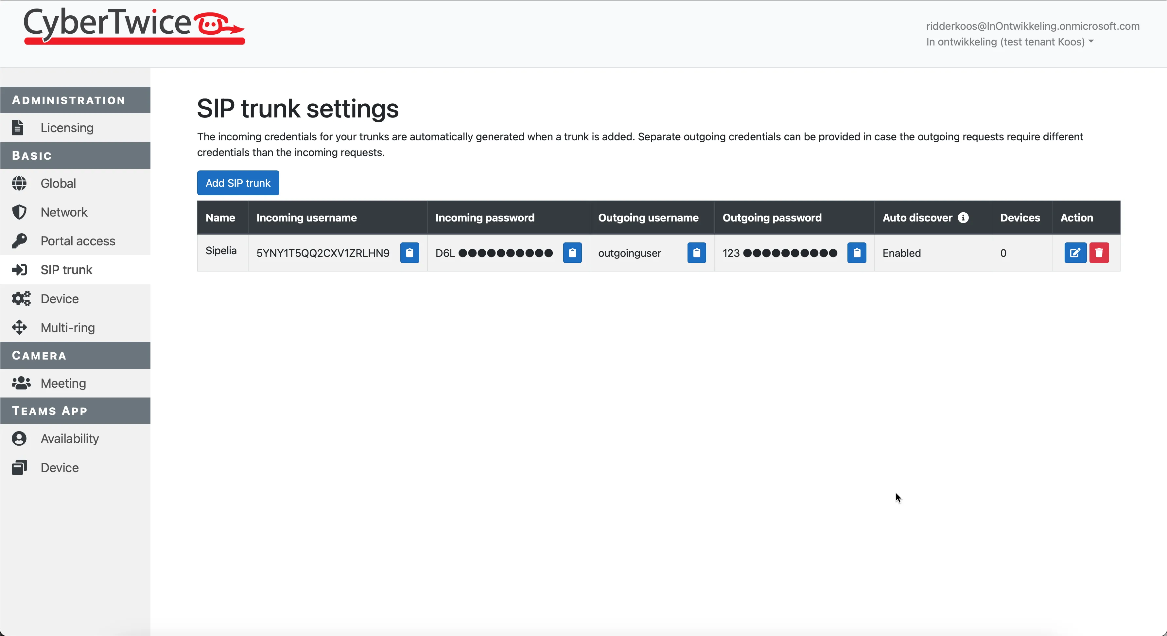Click the ridderkoos account email
Image resolution: width=1167 pixels, height=636 pixels.
[1033, 26]
